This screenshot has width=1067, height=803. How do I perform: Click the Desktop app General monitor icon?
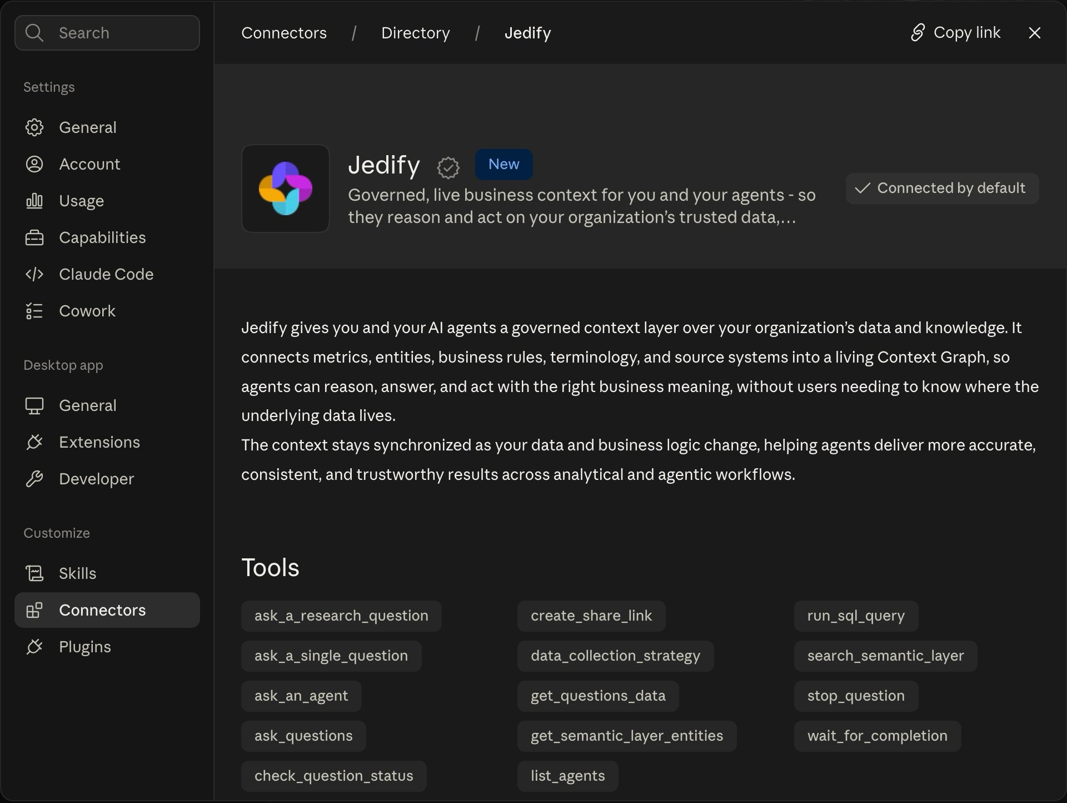tap(34, 405)
